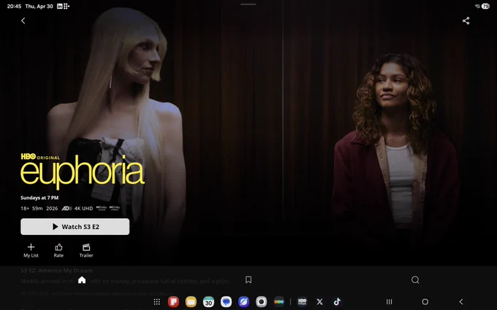Tap the system Home circle button
The image size is (497, 310).
(x=425, y=302)
